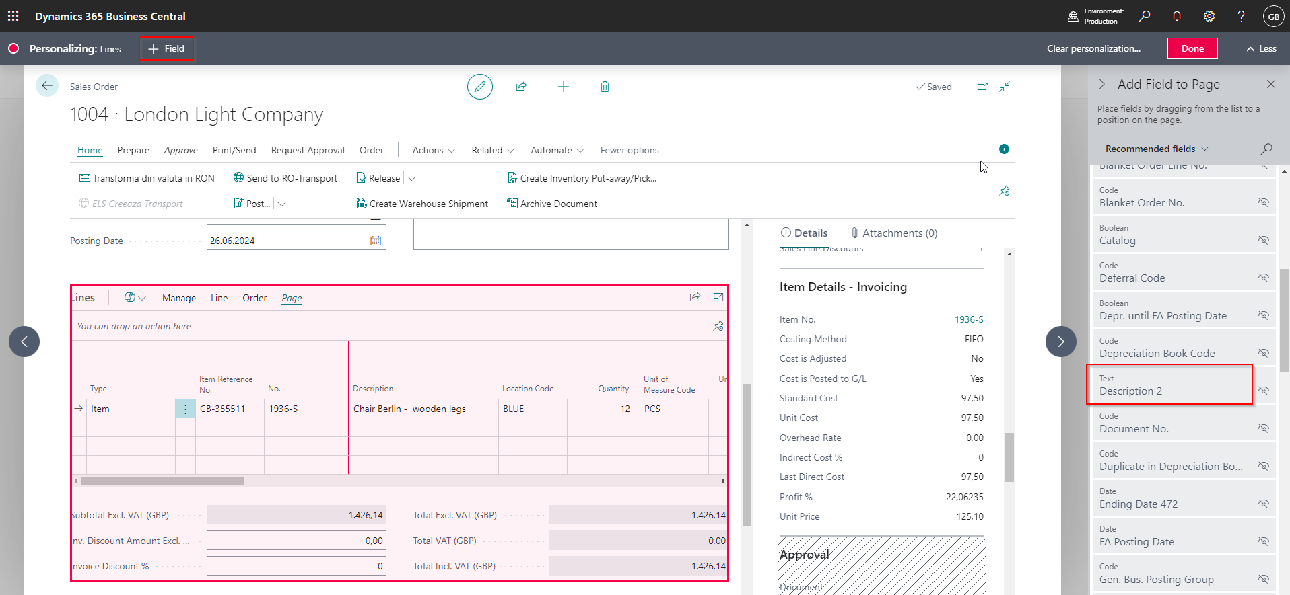The height and width of the screenshot is (595, 1290).
Task: Open the Approve menu
Action: click(x=181, y=150)
